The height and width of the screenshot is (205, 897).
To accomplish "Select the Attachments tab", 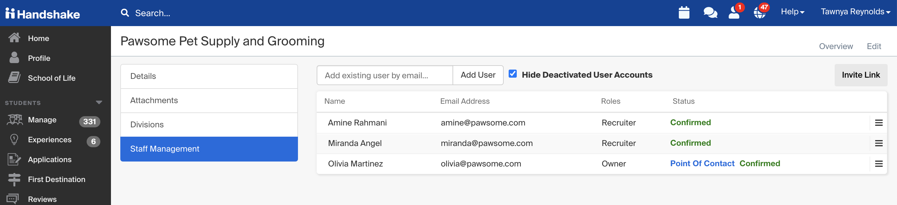I will click(x=209, y=101).
